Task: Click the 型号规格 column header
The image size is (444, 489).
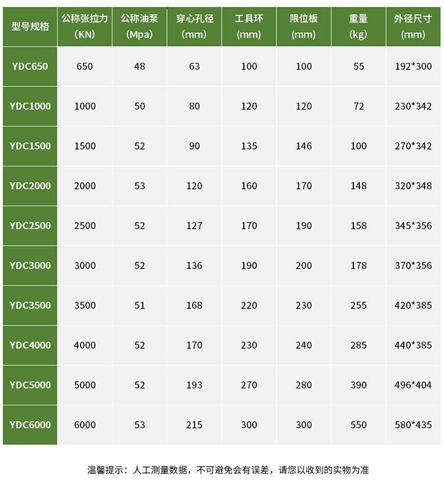Action: [30, 27]
